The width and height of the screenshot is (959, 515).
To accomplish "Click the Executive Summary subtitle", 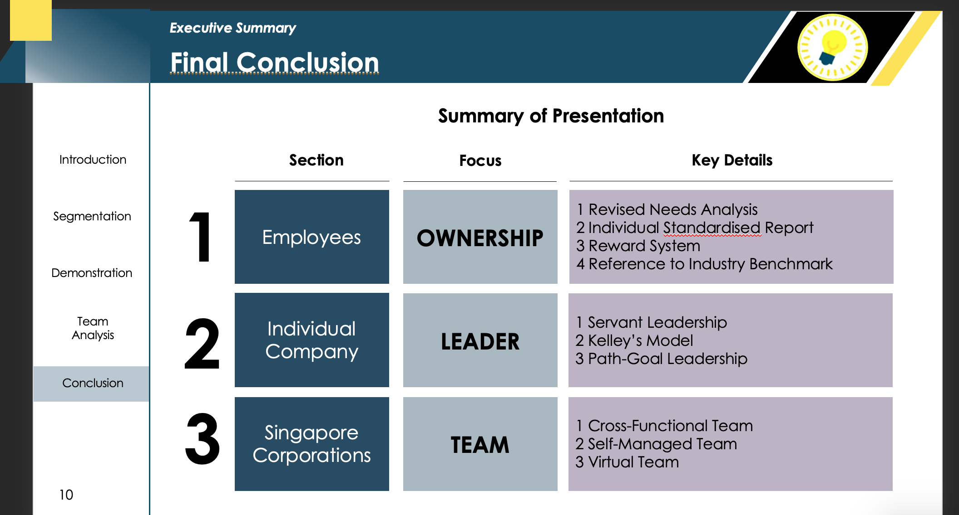I will (x=232, y=28).
